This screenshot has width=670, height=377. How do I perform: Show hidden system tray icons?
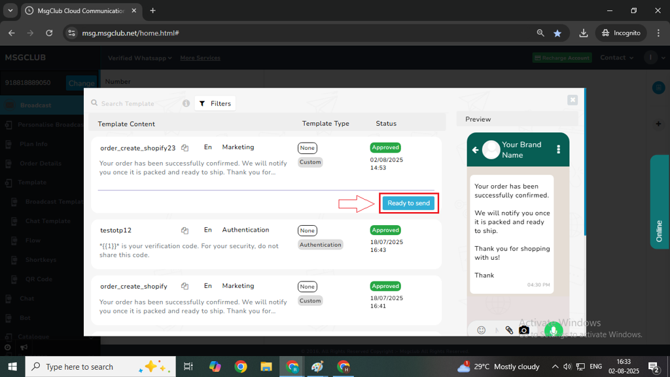tap(555, 367)
